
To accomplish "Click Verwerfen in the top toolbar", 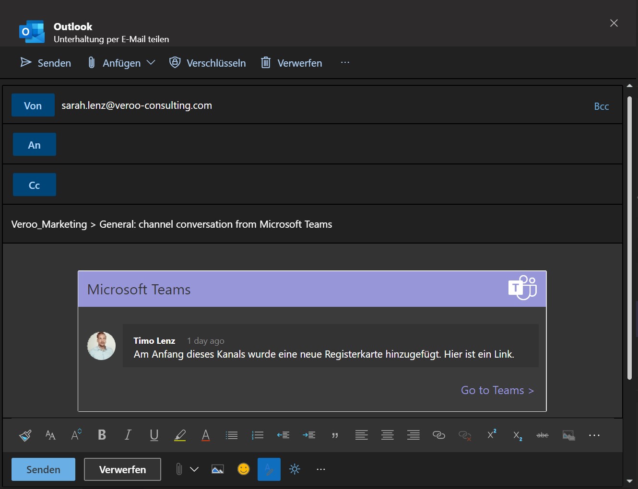I will coord(291,63).
